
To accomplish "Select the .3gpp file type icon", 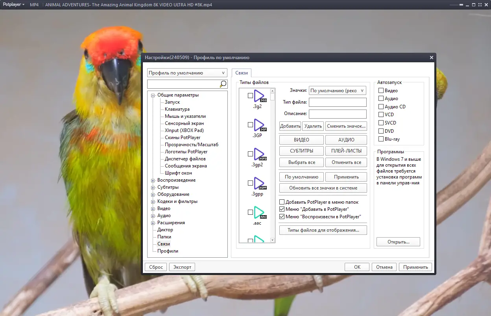I will pyautogui.click(x=260, y=183).
